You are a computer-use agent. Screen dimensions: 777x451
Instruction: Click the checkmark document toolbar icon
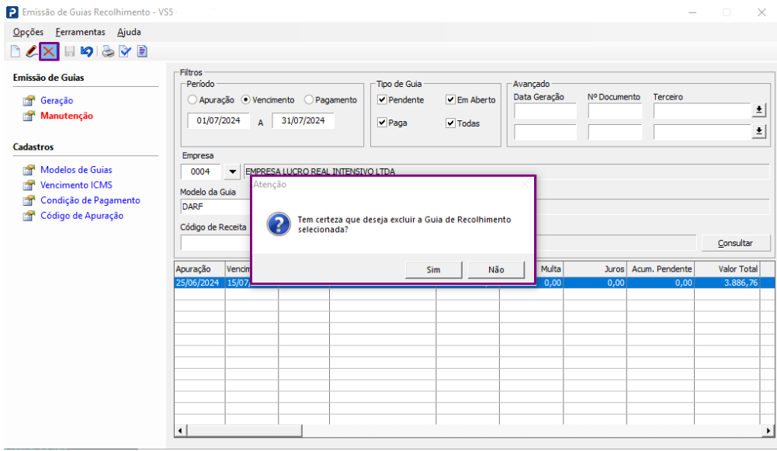point(125,52)
